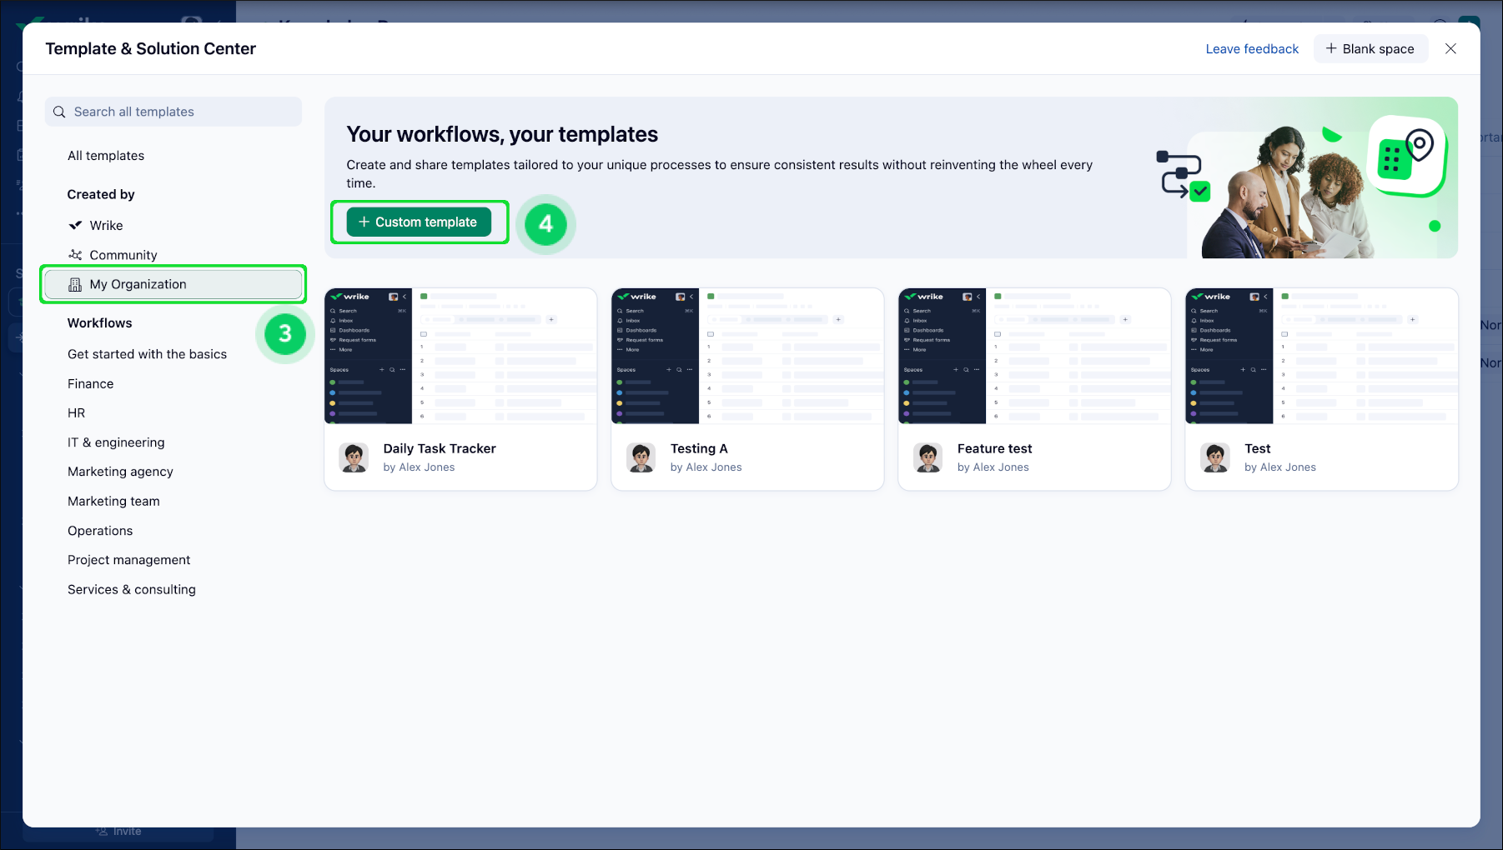Click the Test template title

(x=1258, y=448)
